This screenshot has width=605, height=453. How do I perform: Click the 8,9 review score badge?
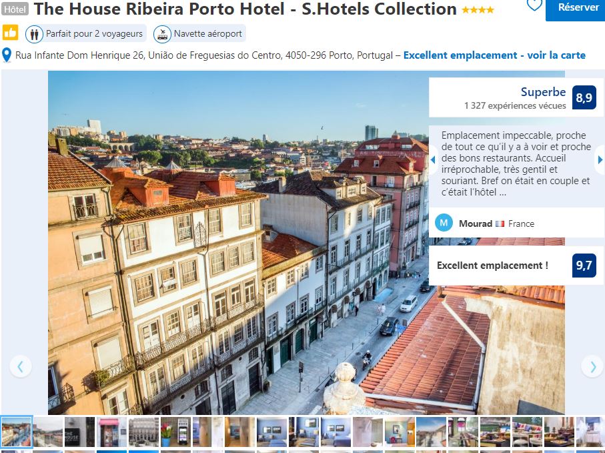tap(584, 97)
